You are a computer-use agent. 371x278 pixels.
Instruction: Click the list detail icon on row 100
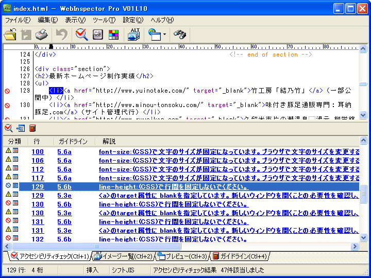[x=15, y=150]
